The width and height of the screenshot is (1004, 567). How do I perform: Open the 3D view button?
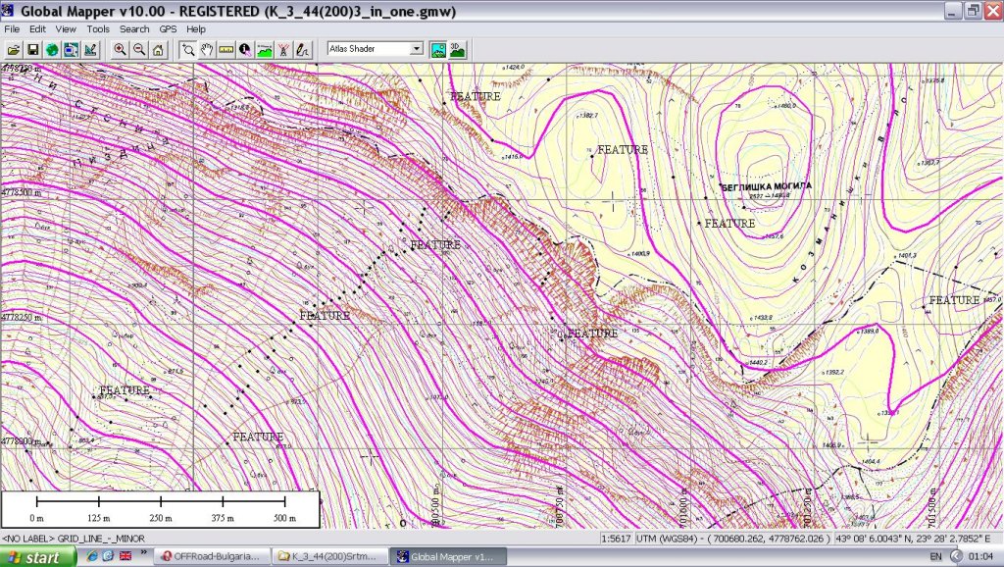[x=457, y=49]
